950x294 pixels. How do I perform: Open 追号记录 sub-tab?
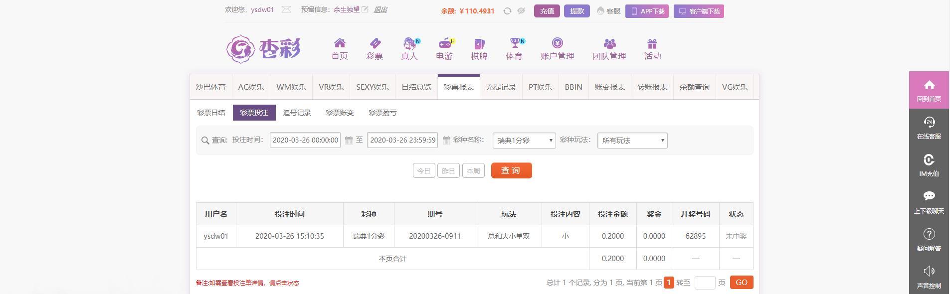[x=297, y=113]
